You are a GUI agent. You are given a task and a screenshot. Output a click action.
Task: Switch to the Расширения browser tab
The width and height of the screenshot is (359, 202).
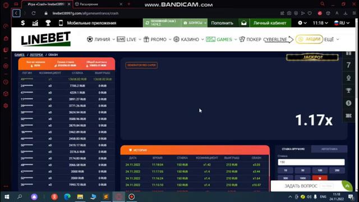pos(89,4)
